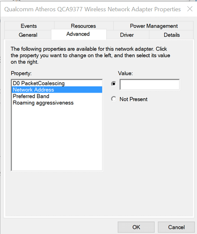The height and width of the screenshot is (234, 197).
Task: Click the Property: label above the list
Action: point(21,73)
